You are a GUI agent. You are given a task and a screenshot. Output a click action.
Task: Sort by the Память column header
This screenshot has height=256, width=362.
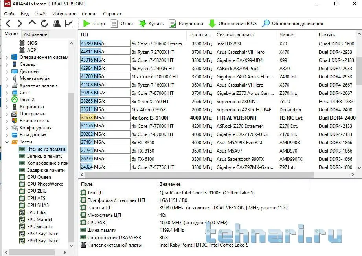(336, 35)
